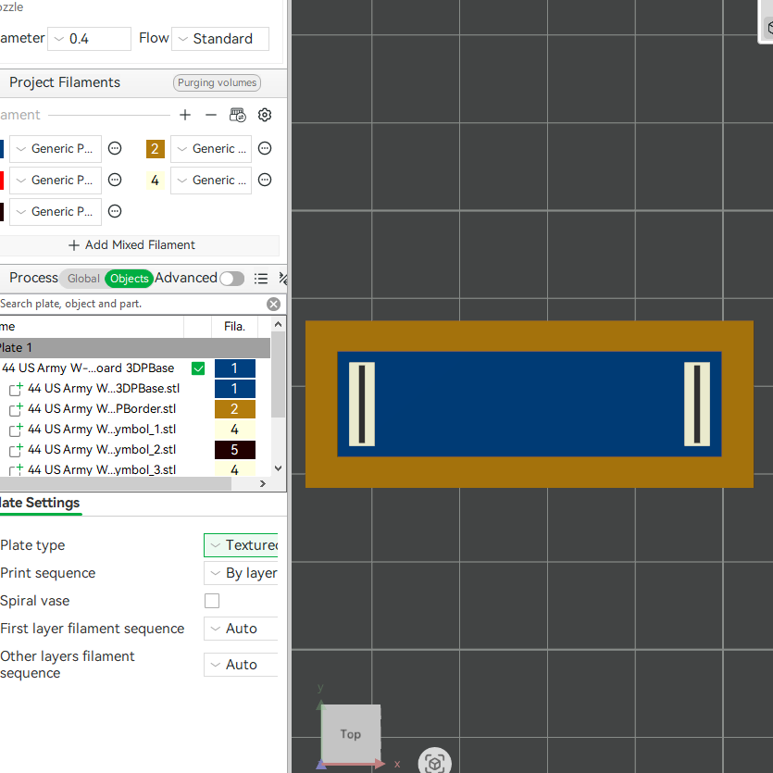Select the part icon of 3DPBase.stl

(17, 389)
